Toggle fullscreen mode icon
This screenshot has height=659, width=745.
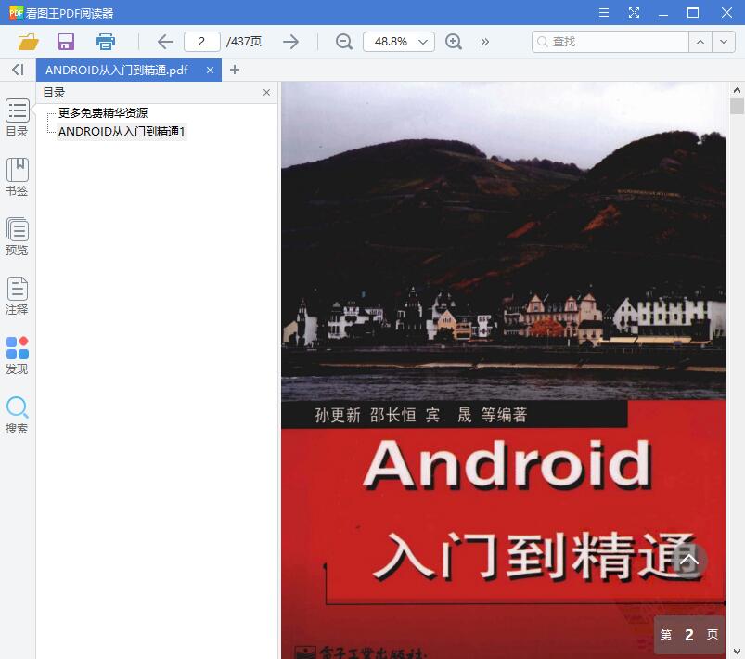click(634, 13)
